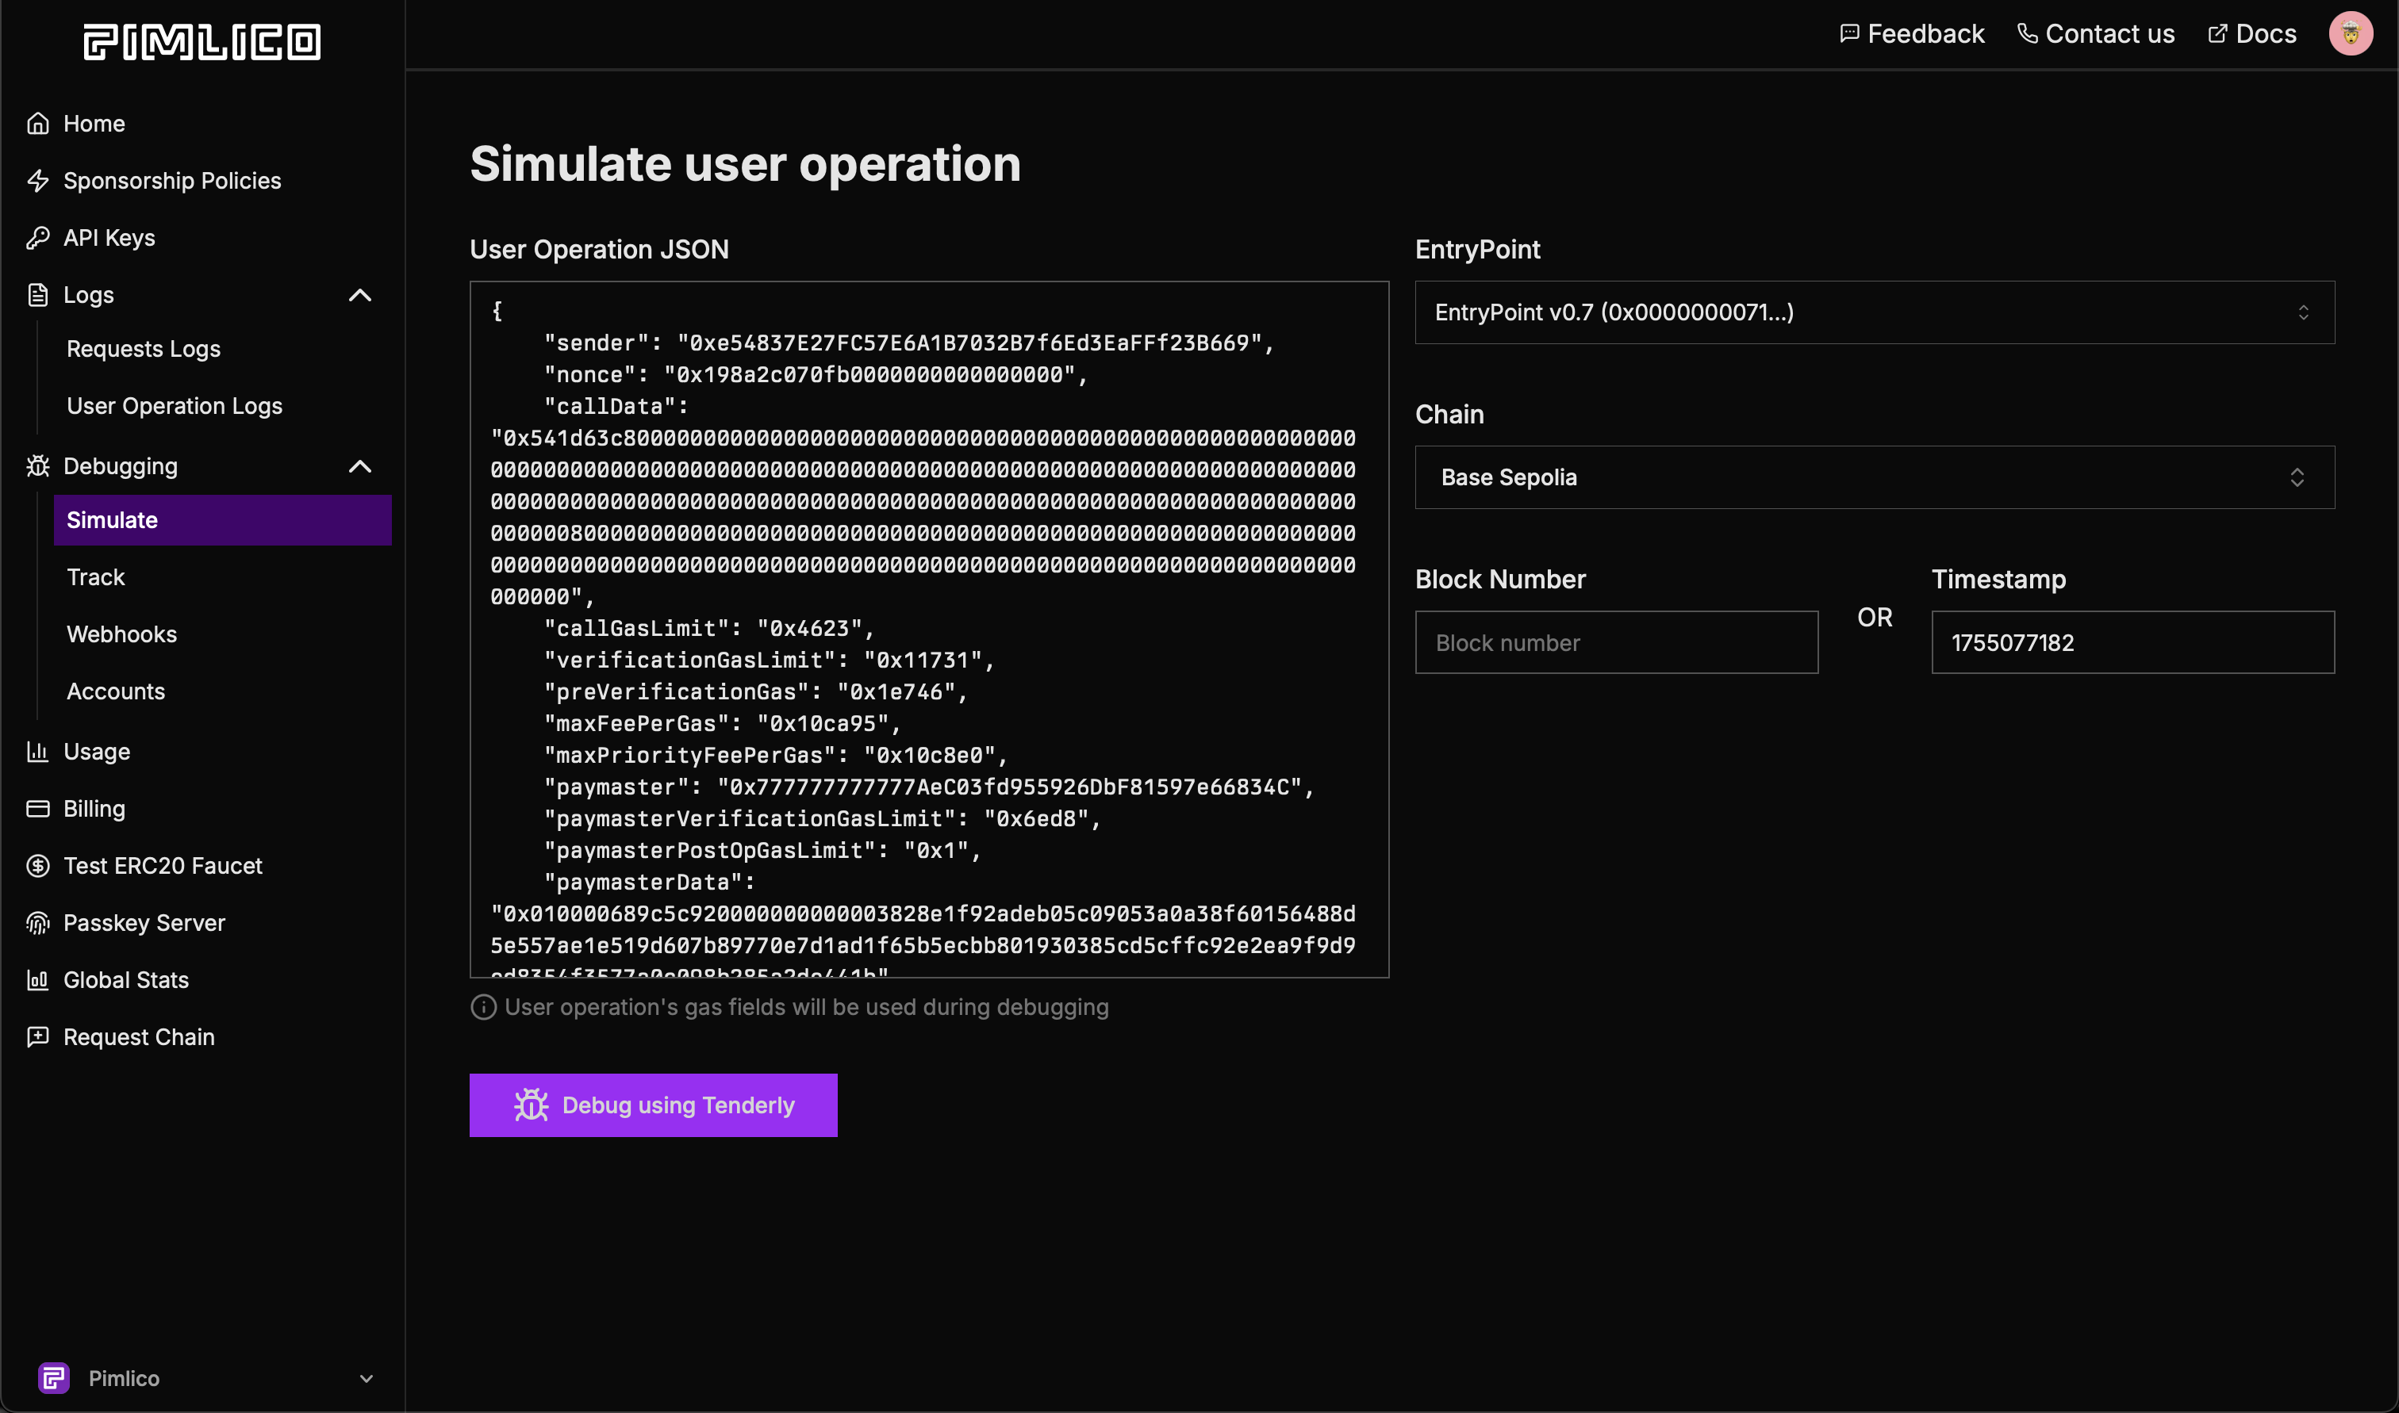Image resolution: width=2399 pixels, height=1413 pixels.
Task: Open Request Chain page
Action: pos(139,1038)
